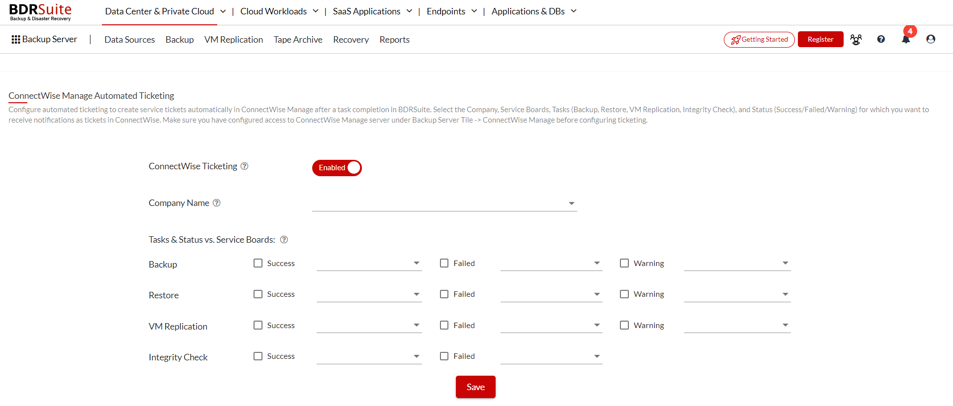Click the Register button
953x406 pixels.
point(820,39)
